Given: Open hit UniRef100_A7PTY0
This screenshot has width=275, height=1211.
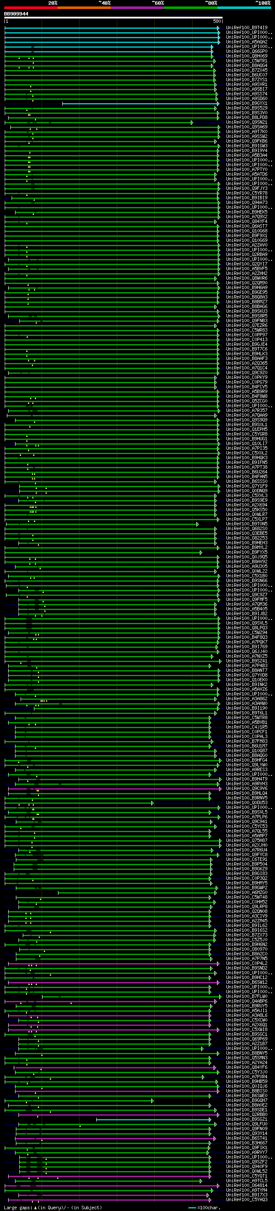Looking at the screenshot, I should pos(247,169).
